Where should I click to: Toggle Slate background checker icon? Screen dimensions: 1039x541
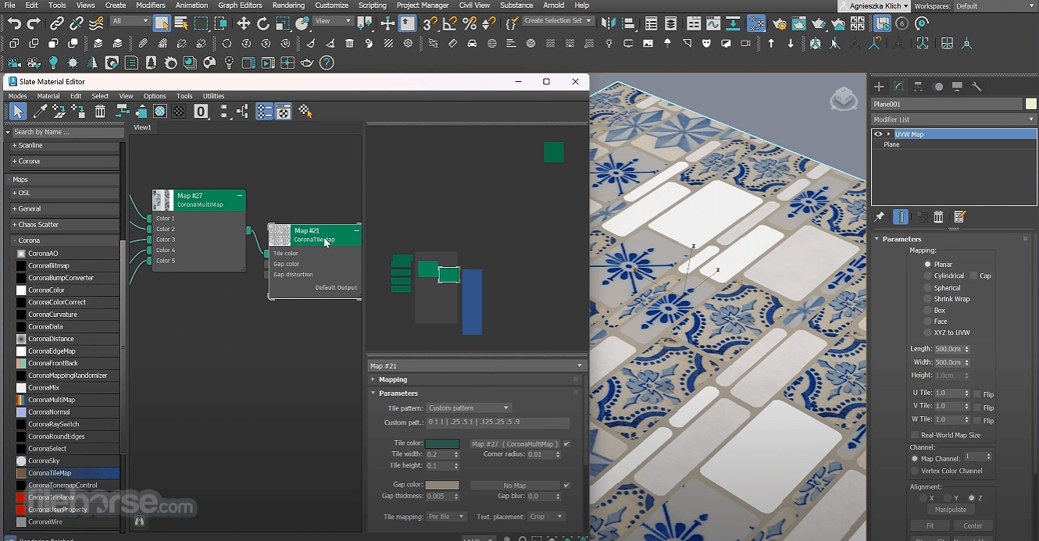(x=179, y=112)
